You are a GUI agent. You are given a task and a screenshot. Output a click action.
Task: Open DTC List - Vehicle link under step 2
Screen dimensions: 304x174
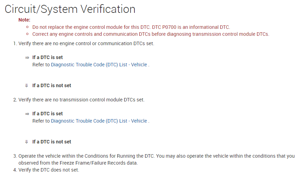(99, 121)
